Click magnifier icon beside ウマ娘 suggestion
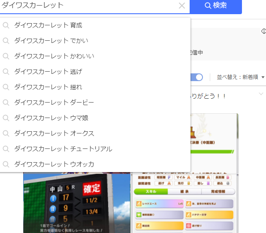 click(x=6, y=118)
